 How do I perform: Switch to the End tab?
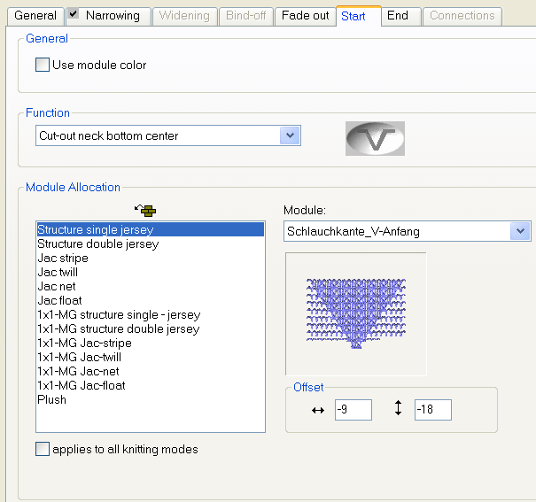tap(398, 16)
